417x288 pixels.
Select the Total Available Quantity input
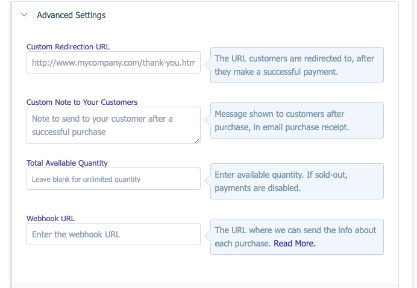(113, 179)
